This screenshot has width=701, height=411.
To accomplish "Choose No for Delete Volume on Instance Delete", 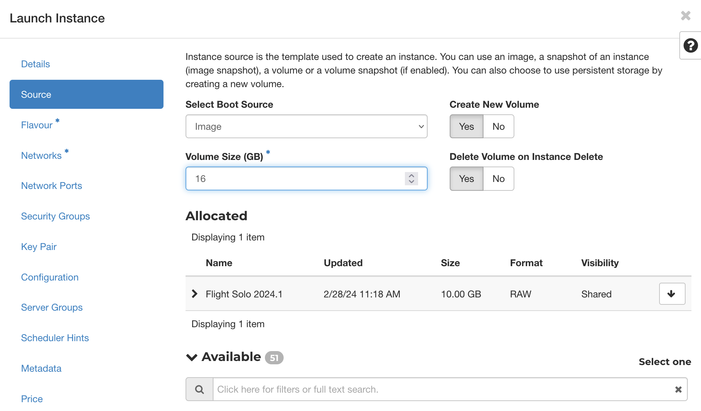I will [498, 179].
